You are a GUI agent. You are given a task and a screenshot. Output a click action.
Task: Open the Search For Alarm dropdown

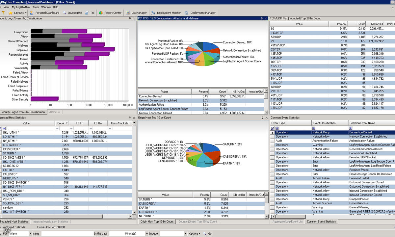31,233
